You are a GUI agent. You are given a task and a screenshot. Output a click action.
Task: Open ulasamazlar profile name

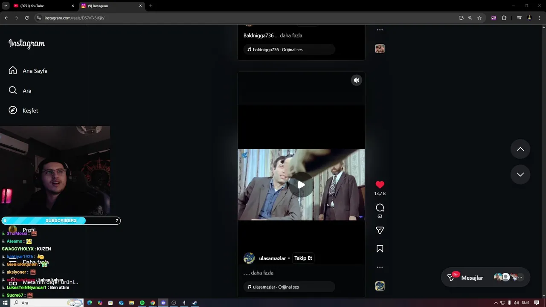[x=273, y=258]
